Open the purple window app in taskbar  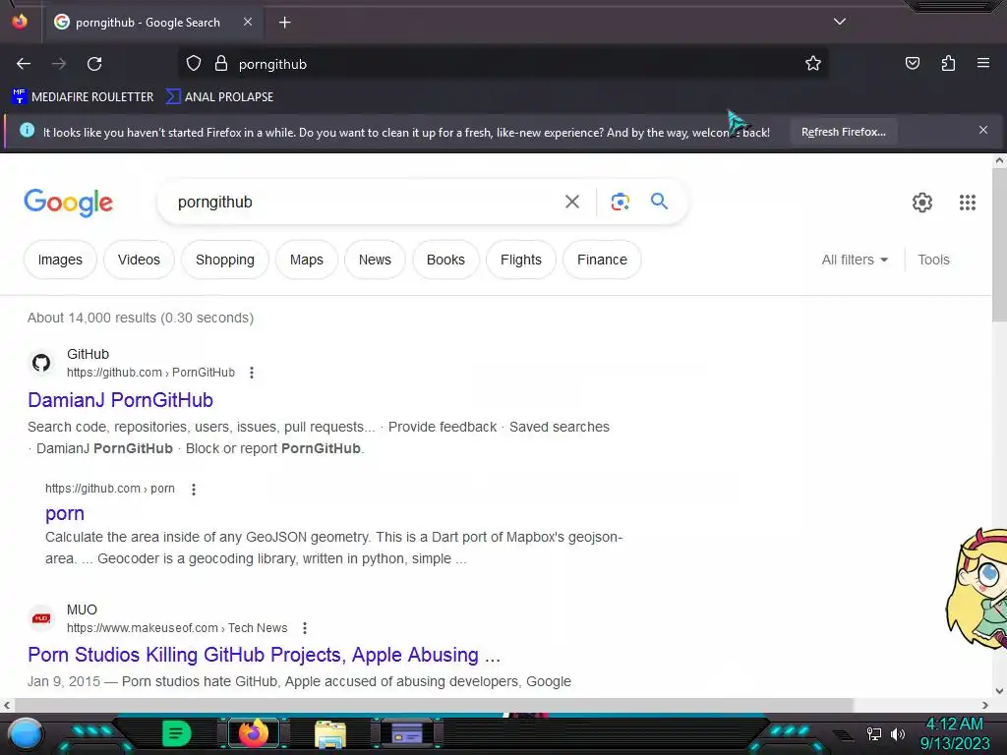(406, 733)
